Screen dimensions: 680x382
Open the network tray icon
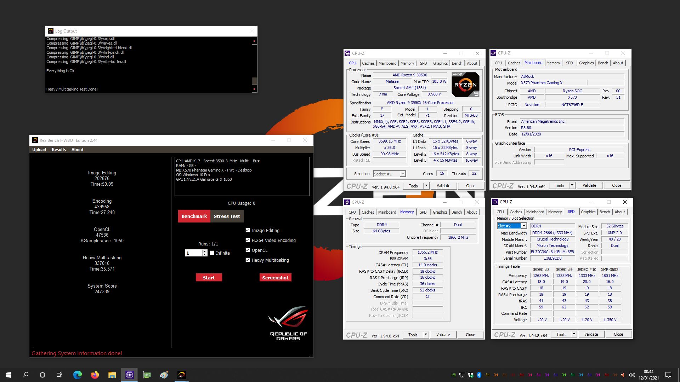click(462, 375)
